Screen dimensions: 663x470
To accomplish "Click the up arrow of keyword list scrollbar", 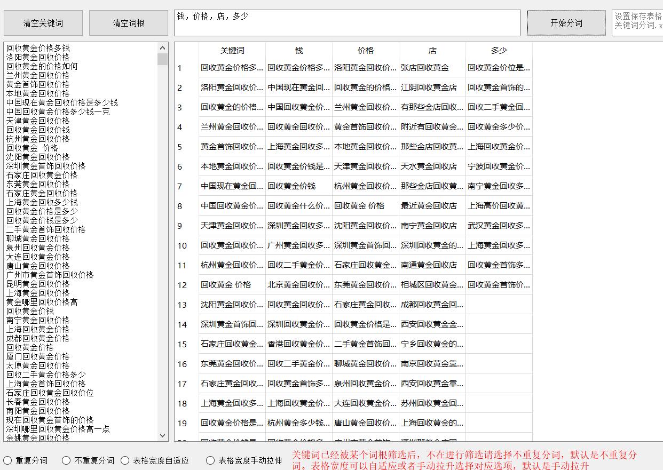I will click(162, 47).
